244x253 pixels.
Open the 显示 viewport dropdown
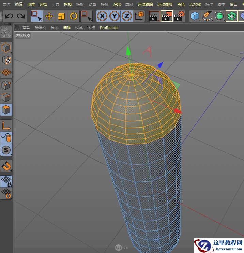pos(55,28)
